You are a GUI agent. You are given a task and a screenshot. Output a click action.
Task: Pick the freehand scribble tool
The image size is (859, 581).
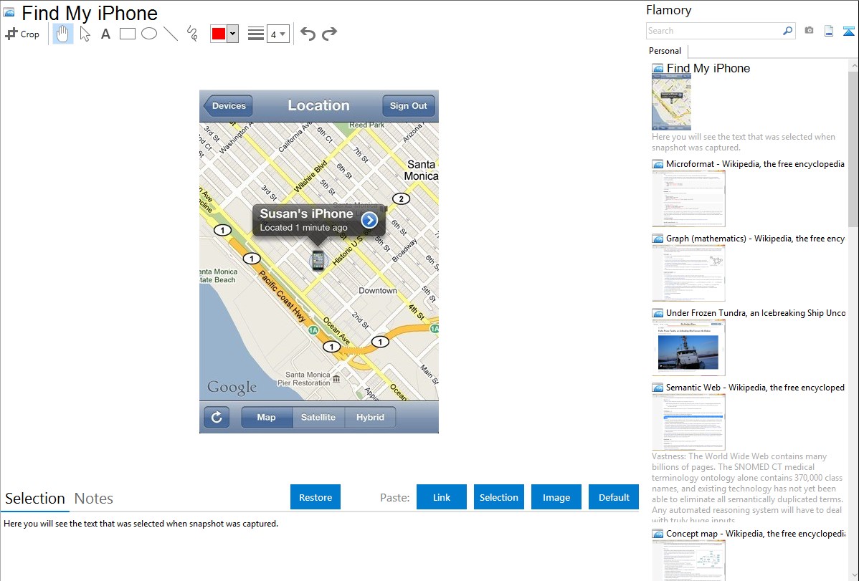(x=192, y=34)
